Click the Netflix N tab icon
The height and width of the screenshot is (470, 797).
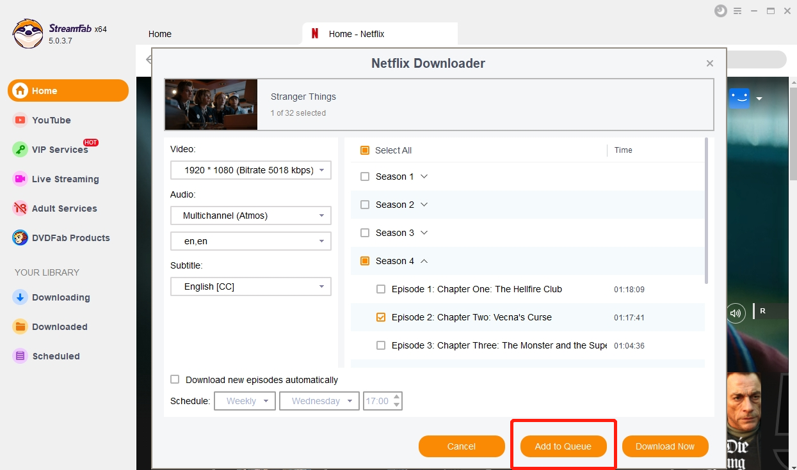tap(315, 34)
